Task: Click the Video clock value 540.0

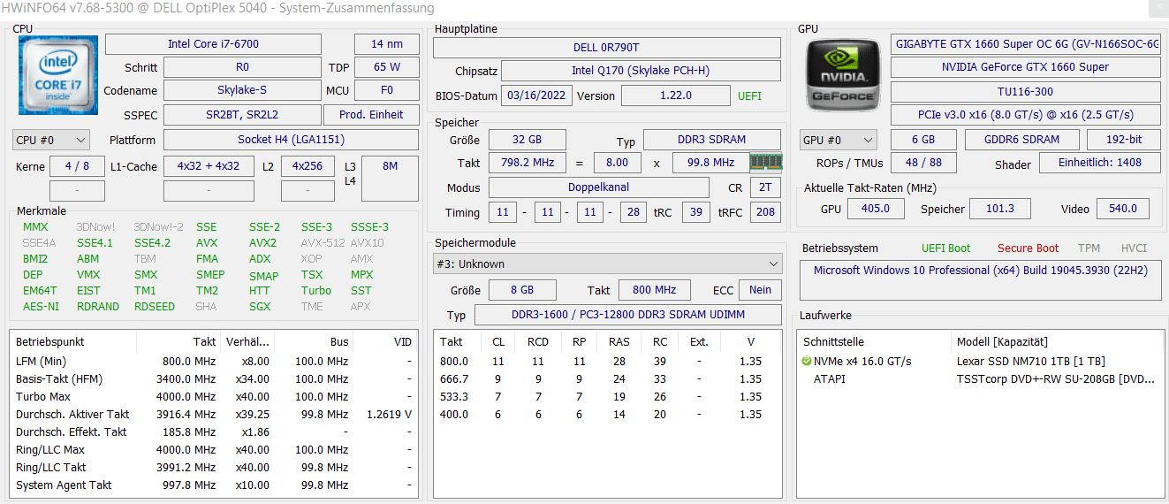Action: click(1123, 209)
